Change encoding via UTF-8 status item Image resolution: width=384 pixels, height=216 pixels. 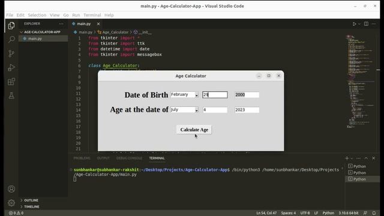(305, 213)
